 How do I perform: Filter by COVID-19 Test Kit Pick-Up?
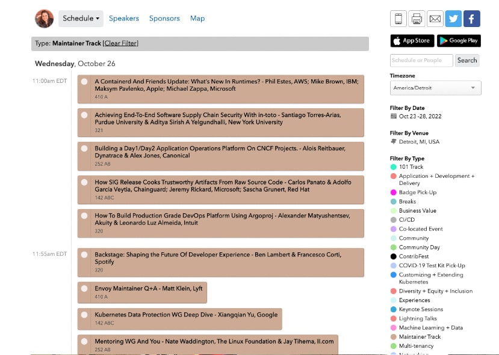click(x=432, y=265)
